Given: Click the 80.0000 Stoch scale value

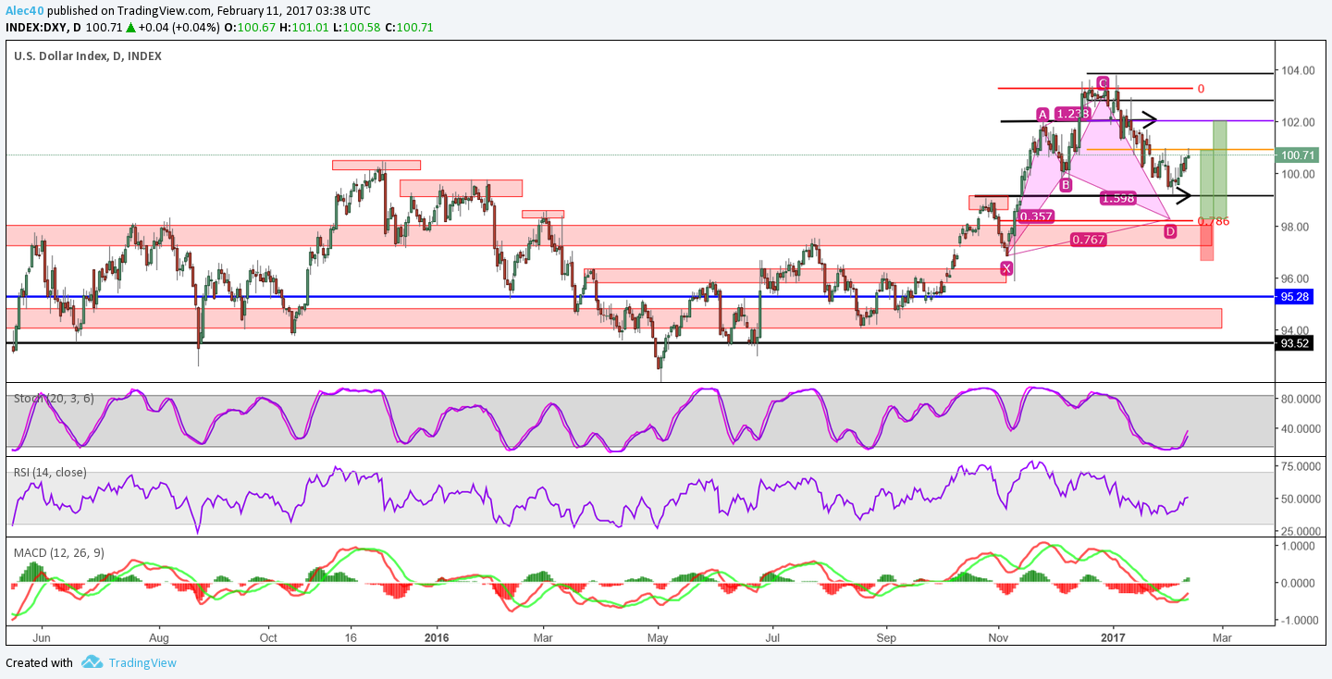Looking at the screenshot, I should click(x=1301, y=399).
